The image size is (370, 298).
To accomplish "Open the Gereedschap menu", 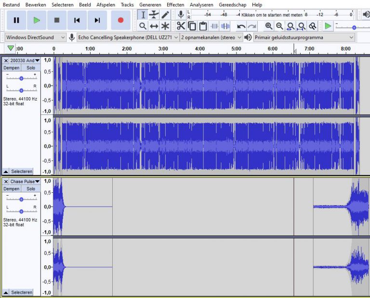I will pyautogui.click(x=232, y=5).
